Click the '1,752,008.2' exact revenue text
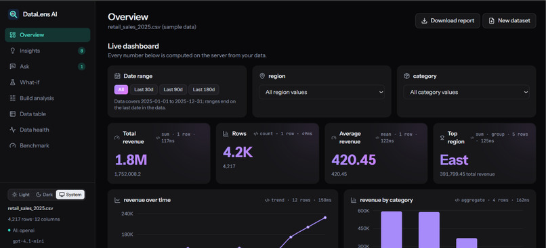 128,174
